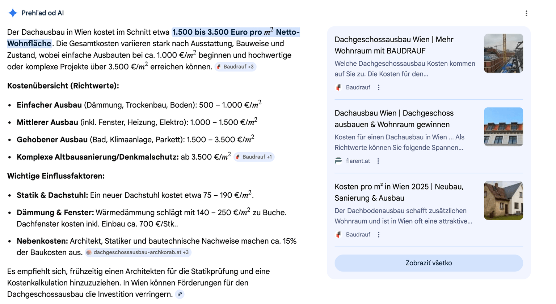556x304 pixels.
Task: Click the AI overview sparkle icon
Action: (13, 13)
